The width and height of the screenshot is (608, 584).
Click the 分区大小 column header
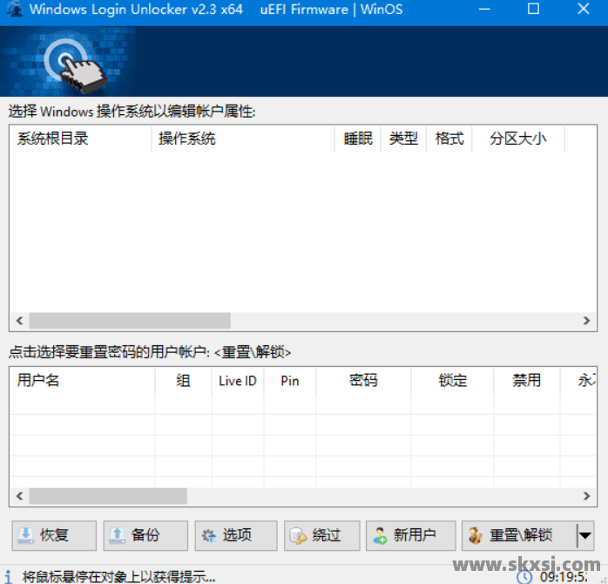518,139
